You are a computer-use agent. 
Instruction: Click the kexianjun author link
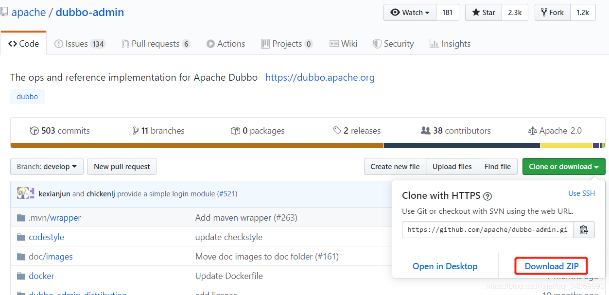(x=54, y=194)
